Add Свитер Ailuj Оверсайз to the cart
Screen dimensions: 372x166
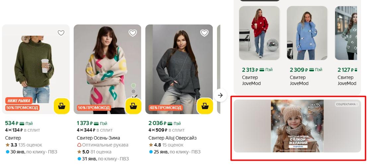pos(205,106)
